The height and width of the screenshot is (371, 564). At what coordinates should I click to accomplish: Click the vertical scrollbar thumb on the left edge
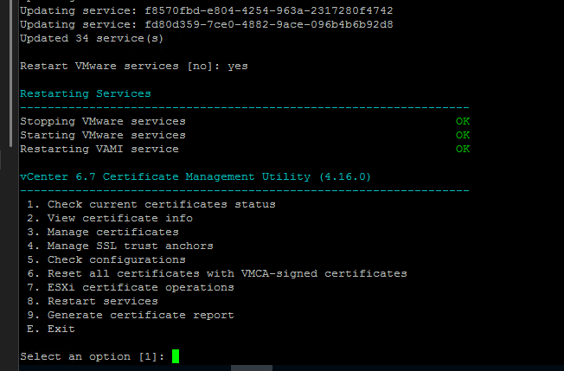[10, 74]
